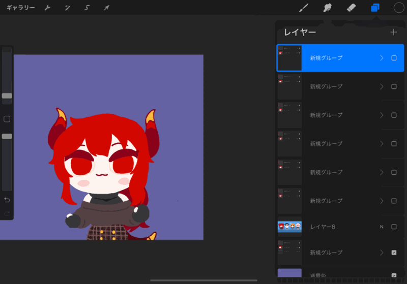Image resolution: width=407 pixels, height=284 pixels.
Task: Toggle visibility of second 新規グループ from top
Action: [394, 86]
